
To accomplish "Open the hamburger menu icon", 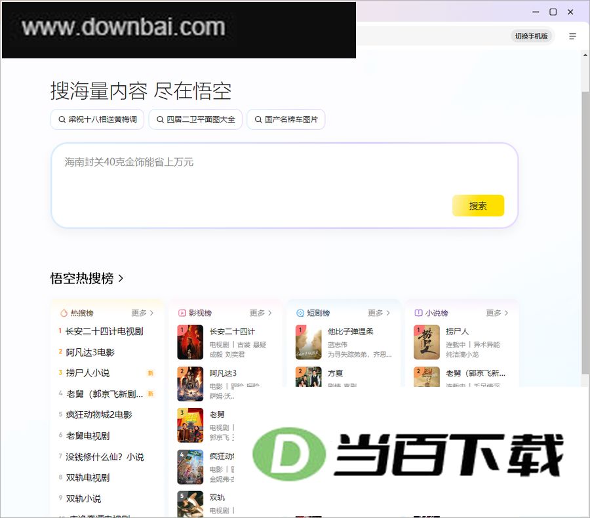I will click(572, 36).
